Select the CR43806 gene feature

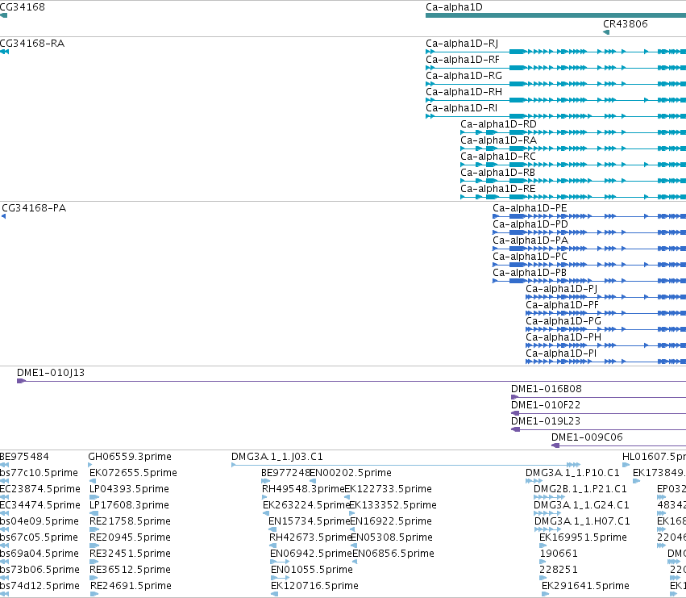[606, 32]
